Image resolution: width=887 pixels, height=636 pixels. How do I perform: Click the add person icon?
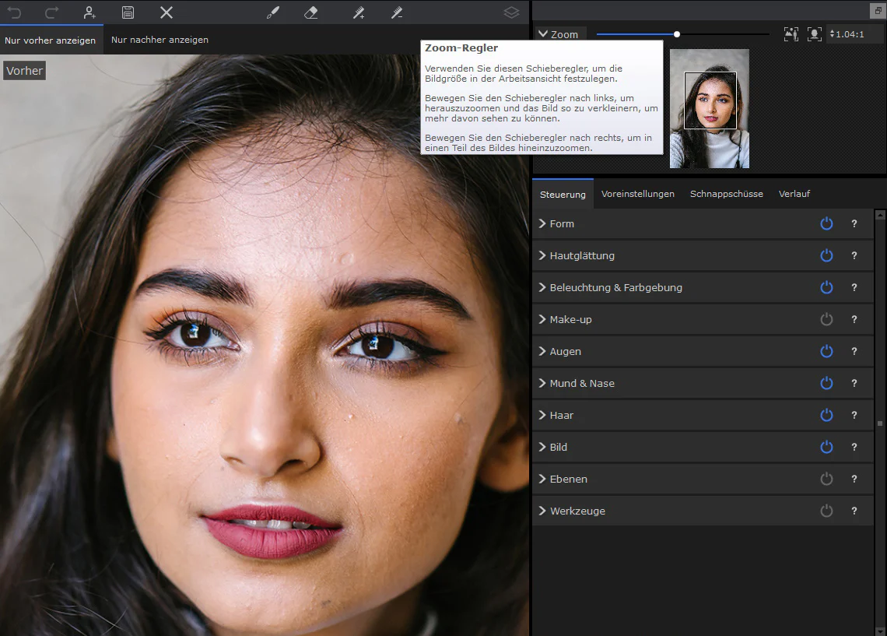[x=89, y=12]
